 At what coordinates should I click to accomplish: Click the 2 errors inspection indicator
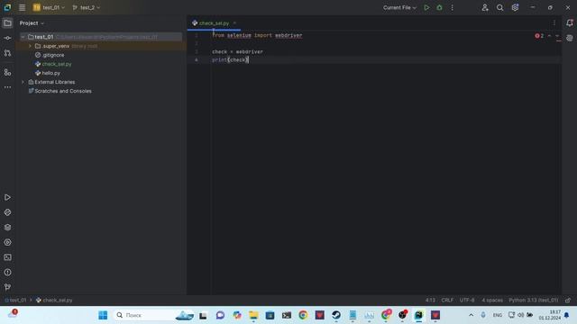click(539, 36)
